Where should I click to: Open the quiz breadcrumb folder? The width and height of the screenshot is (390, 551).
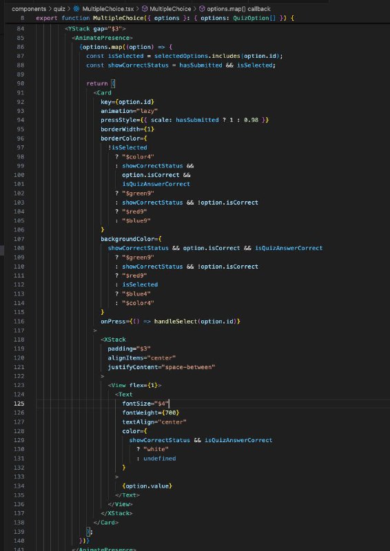[x=59, y=9]
